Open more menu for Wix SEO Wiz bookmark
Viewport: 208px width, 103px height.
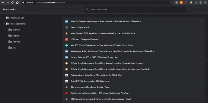click(201, 45)
